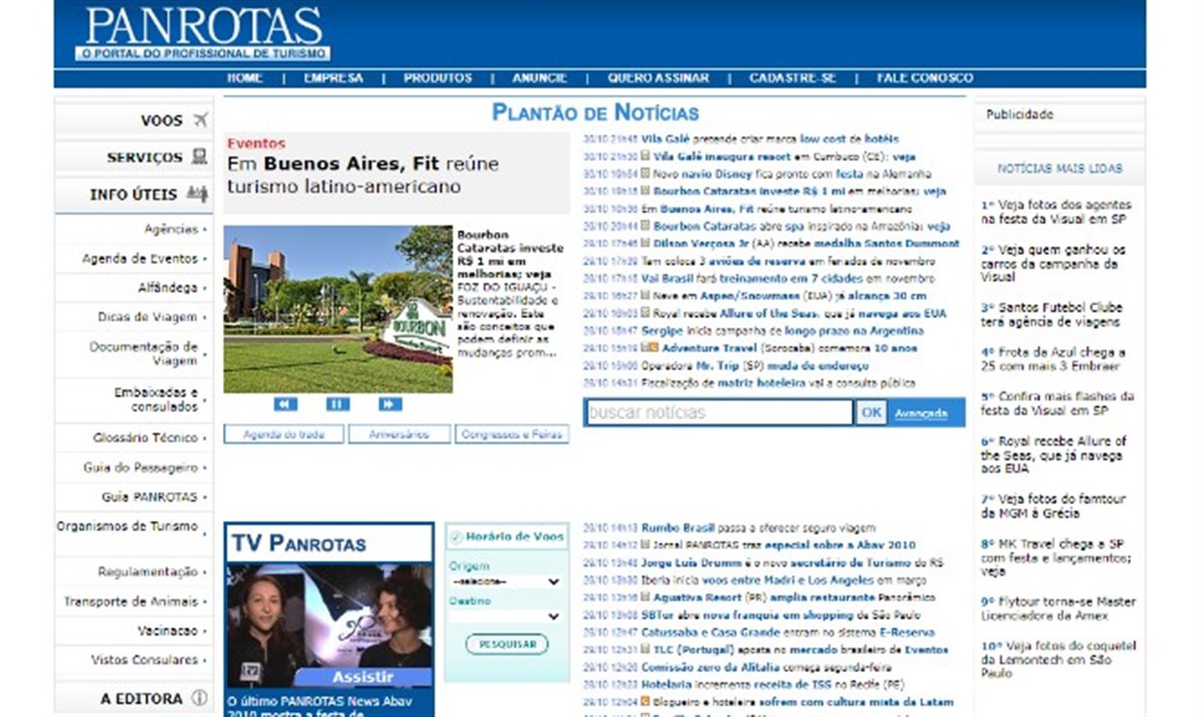Open most-read item Frota da Azul chega a 25
This screenshot has width=1201, height=717.
coord(1054,358)
